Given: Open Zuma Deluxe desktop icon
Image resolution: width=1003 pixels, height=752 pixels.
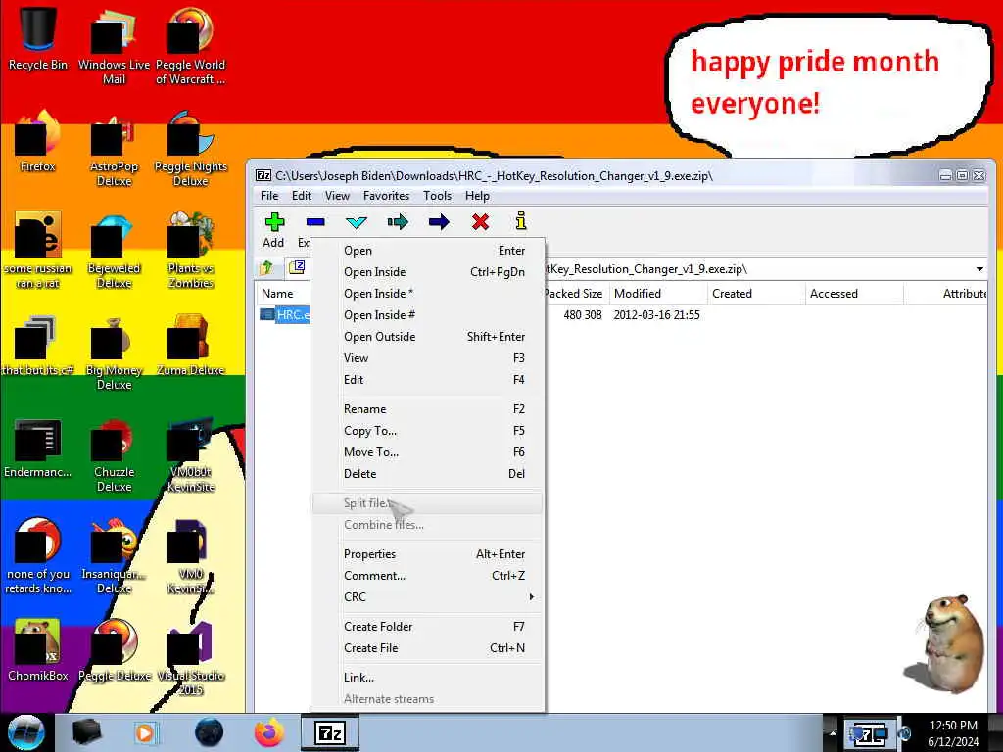Looking at the screenshot, I should (x=191, y=346).
